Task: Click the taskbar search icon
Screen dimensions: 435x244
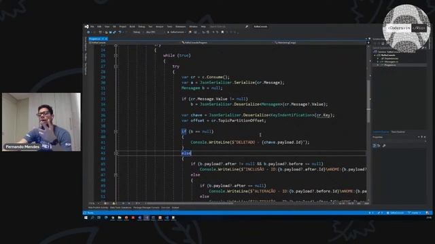Action: pos(92,218)
